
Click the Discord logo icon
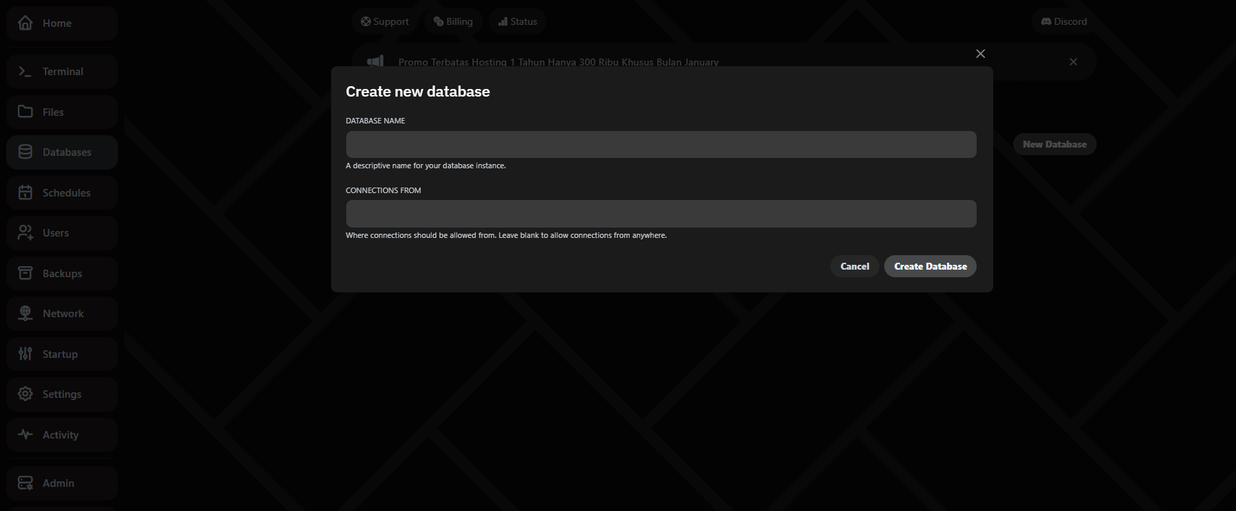tap(1046, 21)
